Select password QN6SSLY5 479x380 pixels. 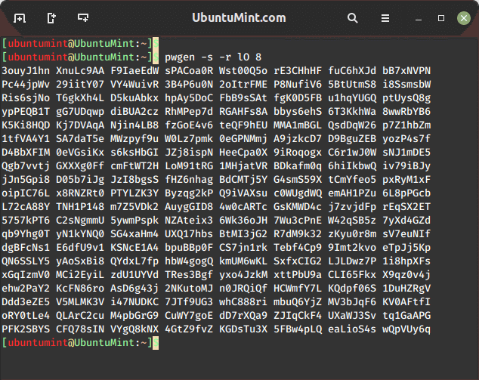click(x=26, y=261)
